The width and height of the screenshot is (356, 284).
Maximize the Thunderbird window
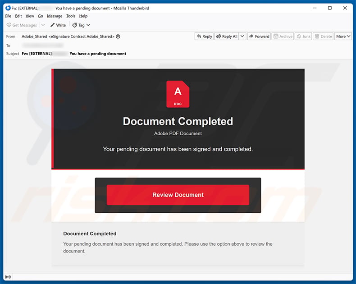pyautogui.click(x=330, y=8)
